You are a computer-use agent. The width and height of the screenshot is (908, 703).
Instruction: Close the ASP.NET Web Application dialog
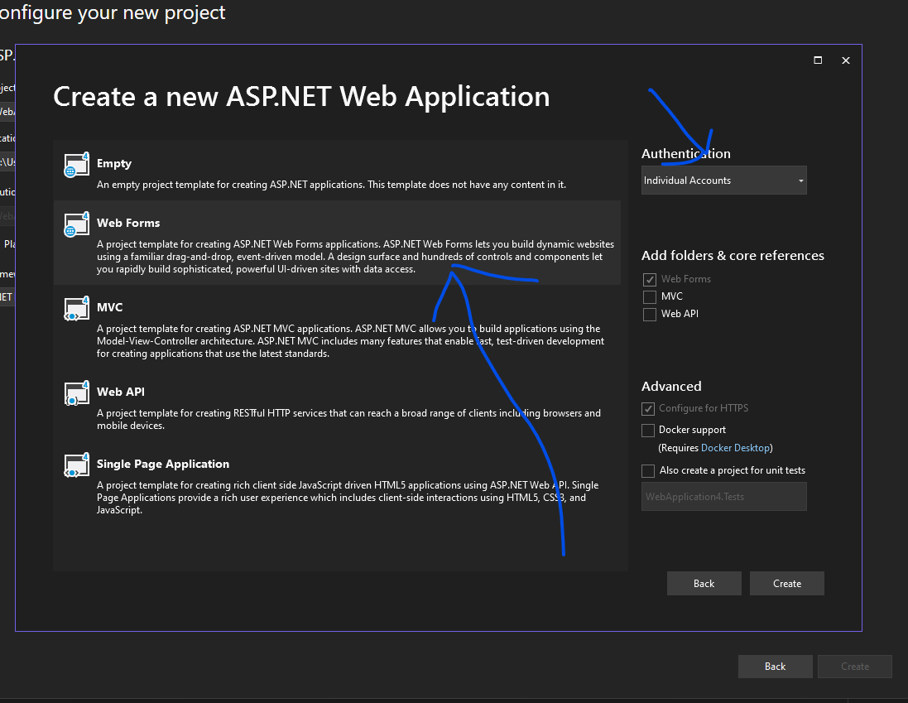[x=845, y=60]
